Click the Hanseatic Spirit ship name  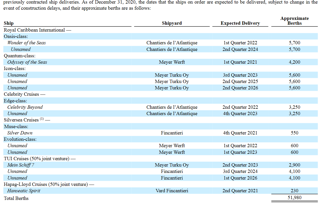[24, 191]
